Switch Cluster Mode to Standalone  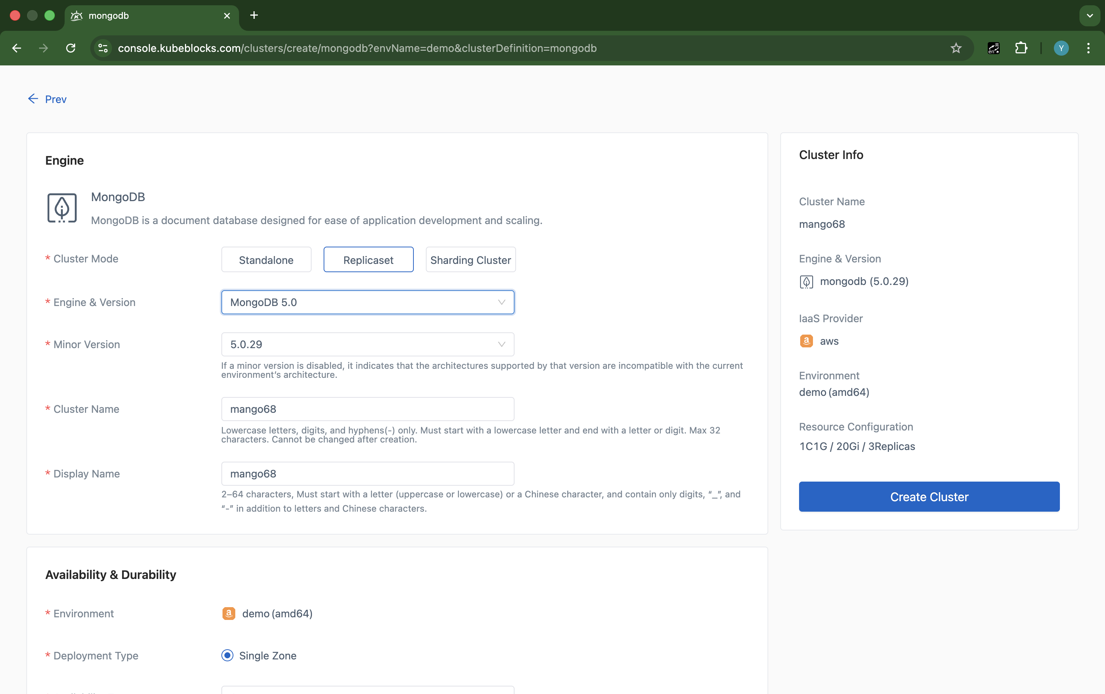266,259
